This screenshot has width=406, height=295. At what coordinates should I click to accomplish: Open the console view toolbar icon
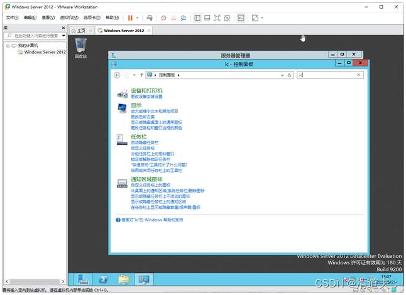point(241,18)
